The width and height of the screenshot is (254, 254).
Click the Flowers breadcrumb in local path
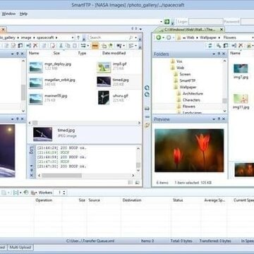point(229,37)
